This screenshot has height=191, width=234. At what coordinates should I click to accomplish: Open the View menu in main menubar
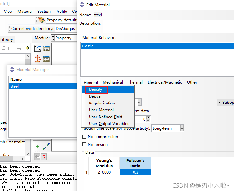tap(8, 12)
